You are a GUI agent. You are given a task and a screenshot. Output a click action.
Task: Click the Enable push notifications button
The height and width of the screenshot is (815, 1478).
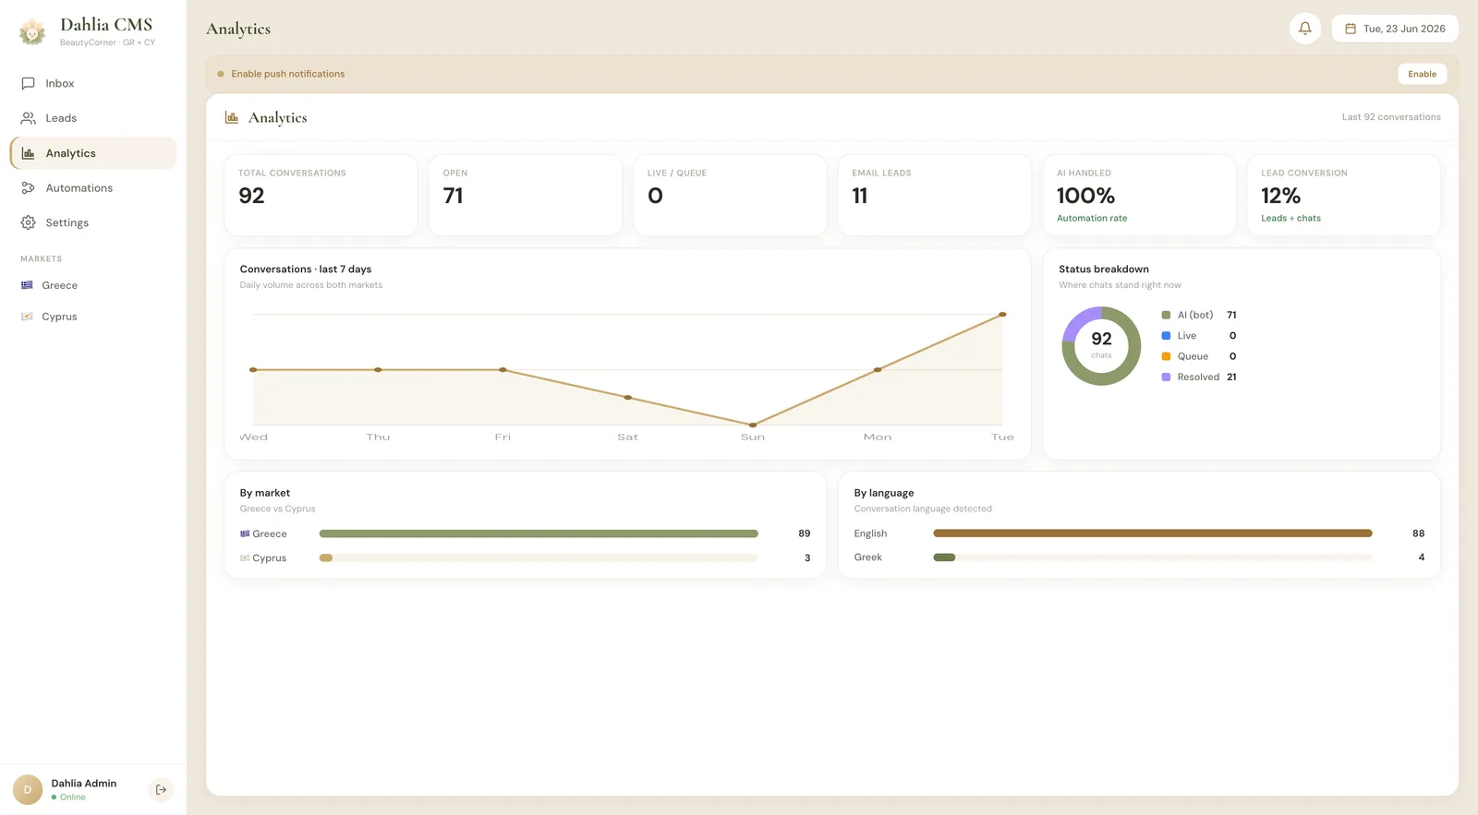pyautogui.click(x=1423, y=74)
